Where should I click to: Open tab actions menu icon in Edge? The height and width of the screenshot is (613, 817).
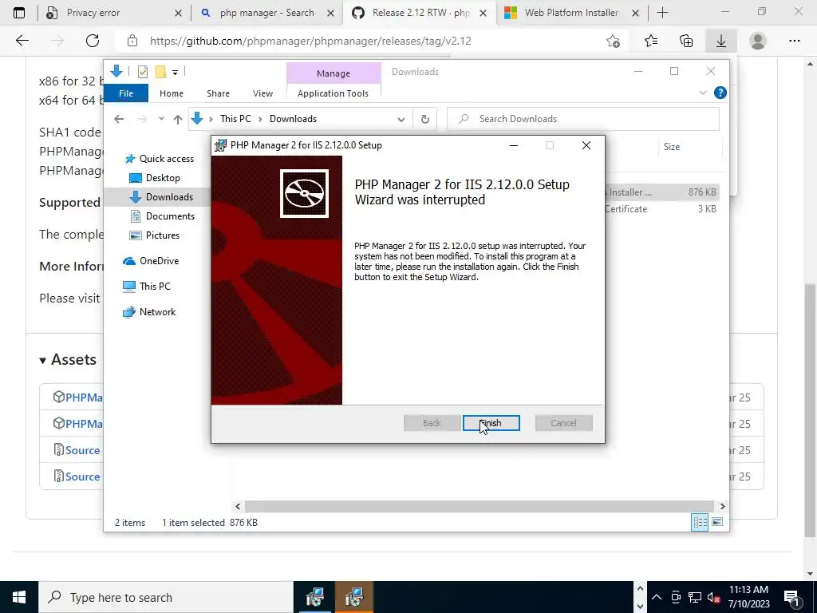tap(19, 13)
